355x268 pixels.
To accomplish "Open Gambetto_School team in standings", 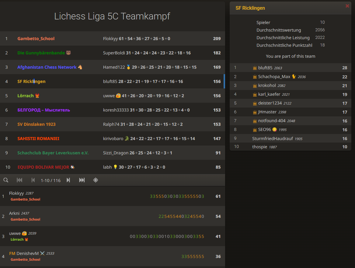I will pyautogui.click(x=36, y=39).
